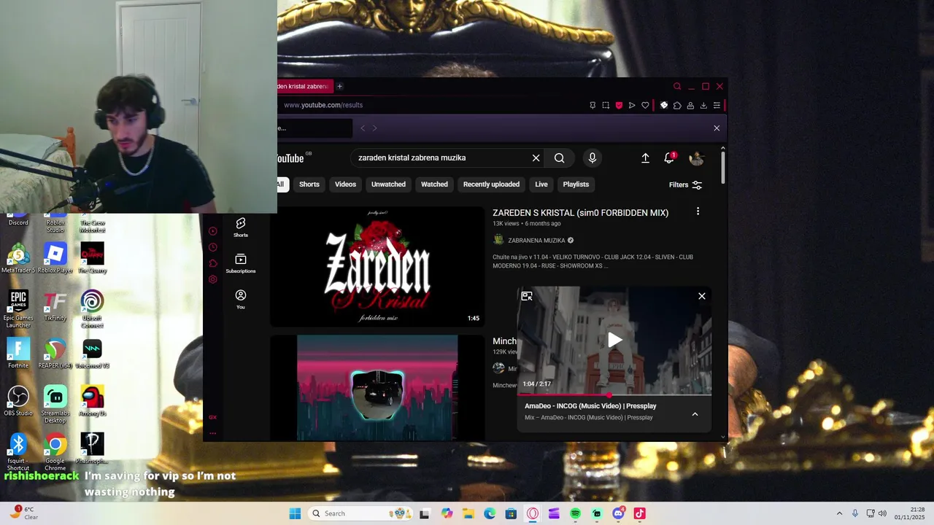The image size is (934, 525).
Task: Click the AmaDeo - INCOG miniplayer title
Action: 590,406
